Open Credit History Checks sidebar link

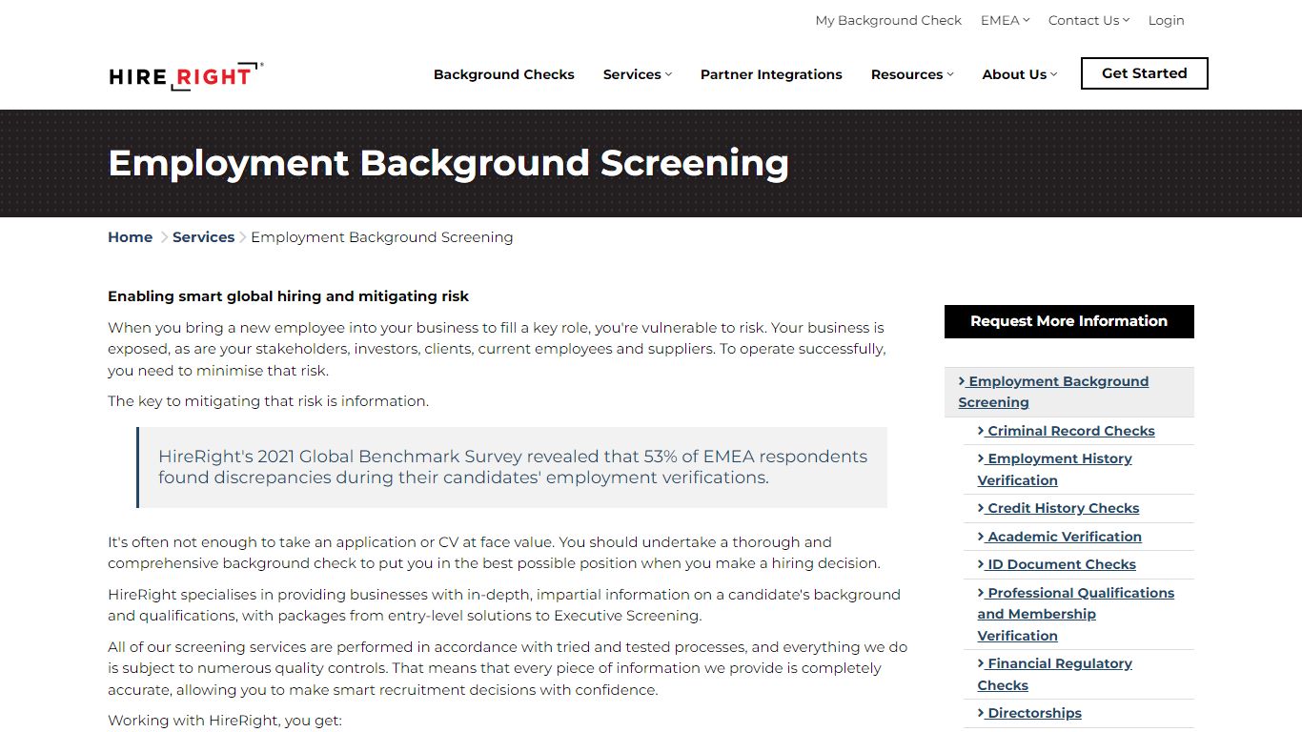pyautogui.click(x=1058, y=508)
